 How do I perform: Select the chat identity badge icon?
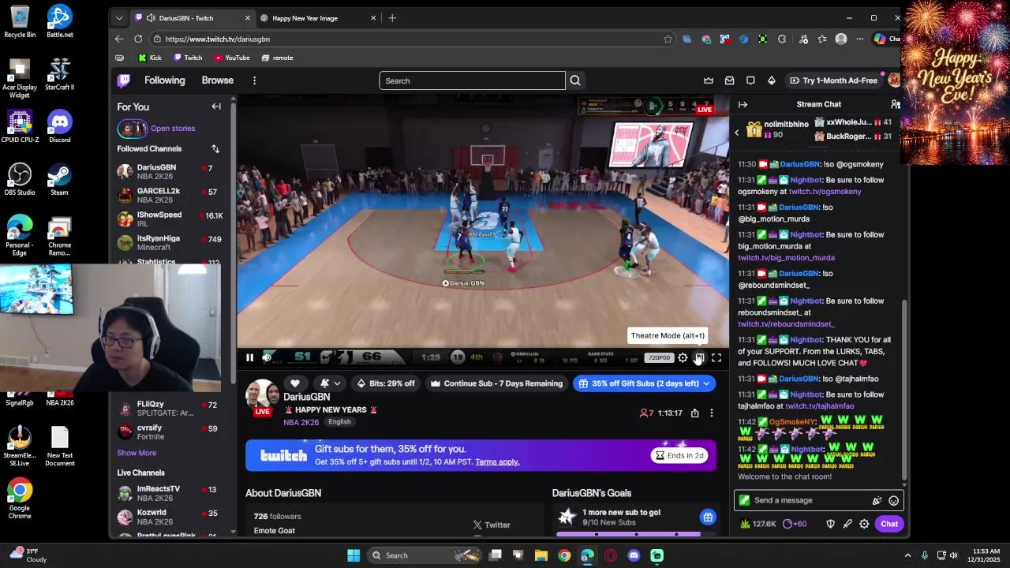pyautogui.click(x=744, y=500)
